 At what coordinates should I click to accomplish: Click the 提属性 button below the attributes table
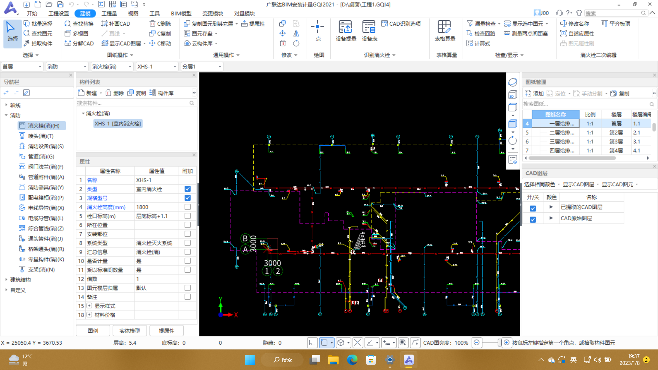point(167,331)
